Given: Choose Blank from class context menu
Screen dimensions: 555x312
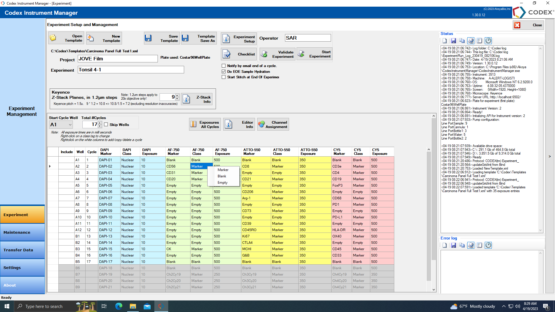Looking at the screenshot, I should pyautogui.click(x=222, y=176).
